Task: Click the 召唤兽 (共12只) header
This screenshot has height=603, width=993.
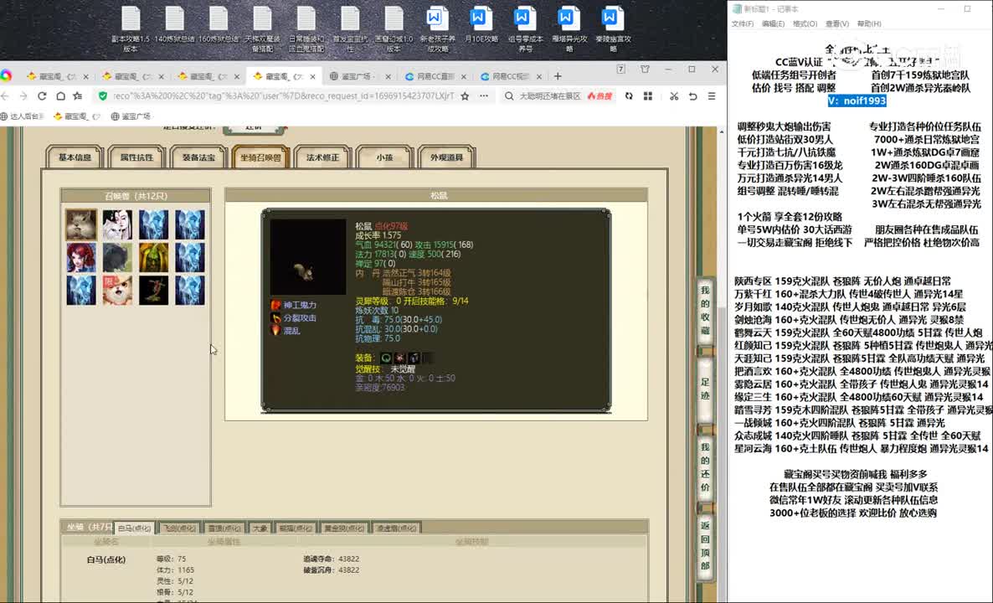Action: (x=136, y=196)
